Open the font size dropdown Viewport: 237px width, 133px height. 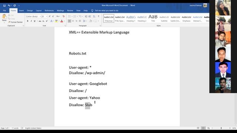[x=47, y=16]
